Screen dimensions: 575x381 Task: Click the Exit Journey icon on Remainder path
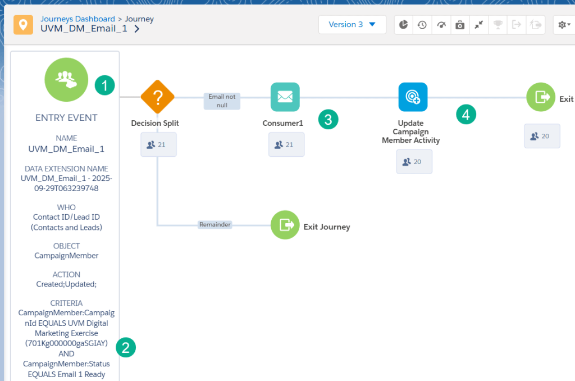tap(285, 225)
